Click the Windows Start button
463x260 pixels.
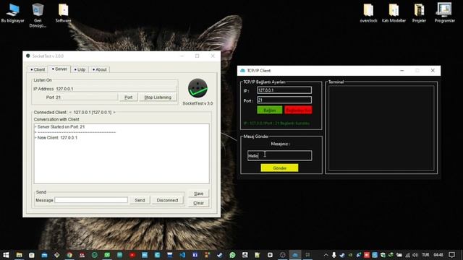(x=6, y=255)
